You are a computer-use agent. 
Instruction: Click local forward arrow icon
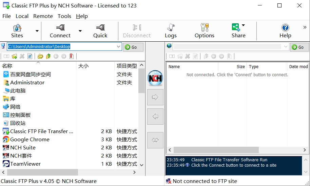[64, 56]
